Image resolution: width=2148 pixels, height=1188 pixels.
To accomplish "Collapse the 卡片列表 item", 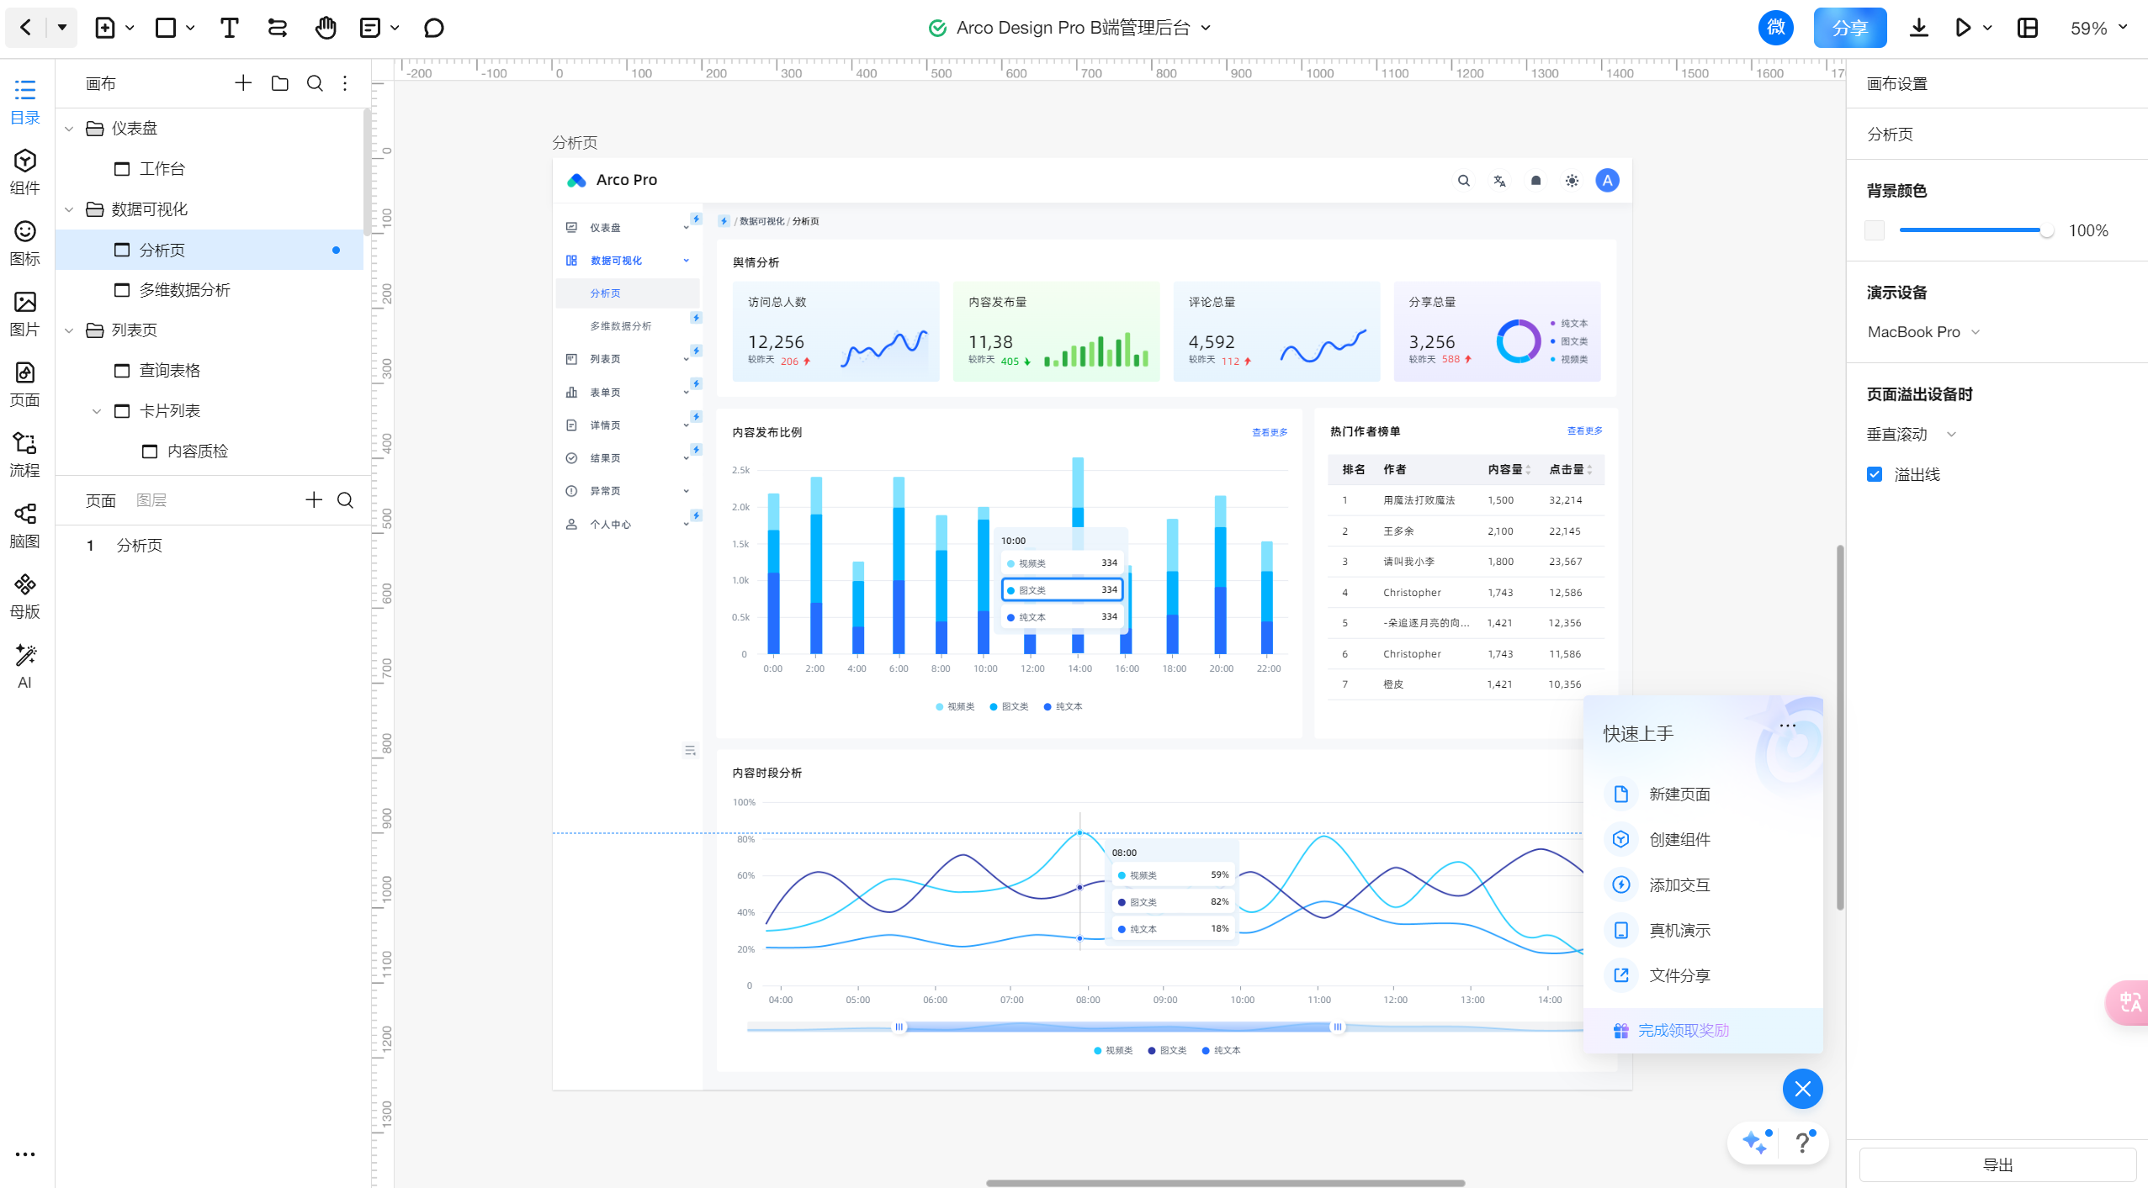I will coord(97,411).
